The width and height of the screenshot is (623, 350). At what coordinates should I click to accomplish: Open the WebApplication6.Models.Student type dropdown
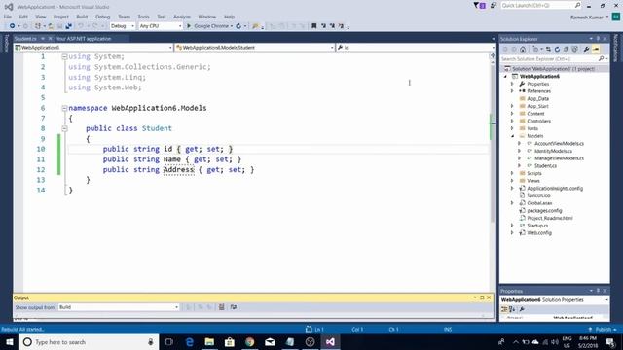(255, 48)
